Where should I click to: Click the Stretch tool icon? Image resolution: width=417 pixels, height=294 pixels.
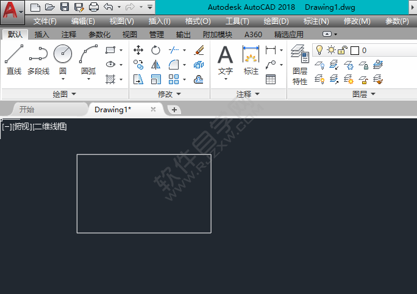point(138,79)
